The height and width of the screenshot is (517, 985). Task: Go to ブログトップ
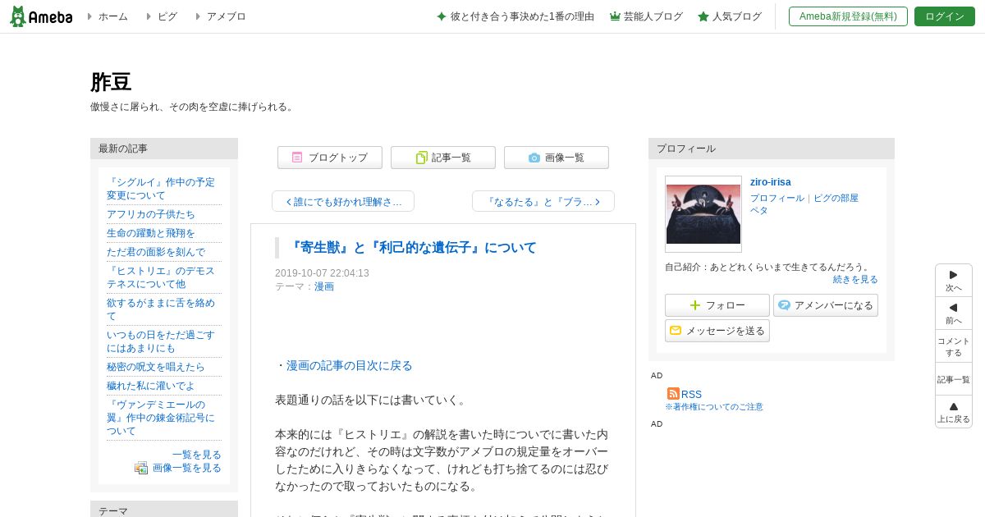[x=330, y=158]
